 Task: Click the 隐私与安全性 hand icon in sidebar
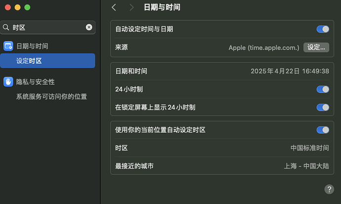click(x=8, y=82)
